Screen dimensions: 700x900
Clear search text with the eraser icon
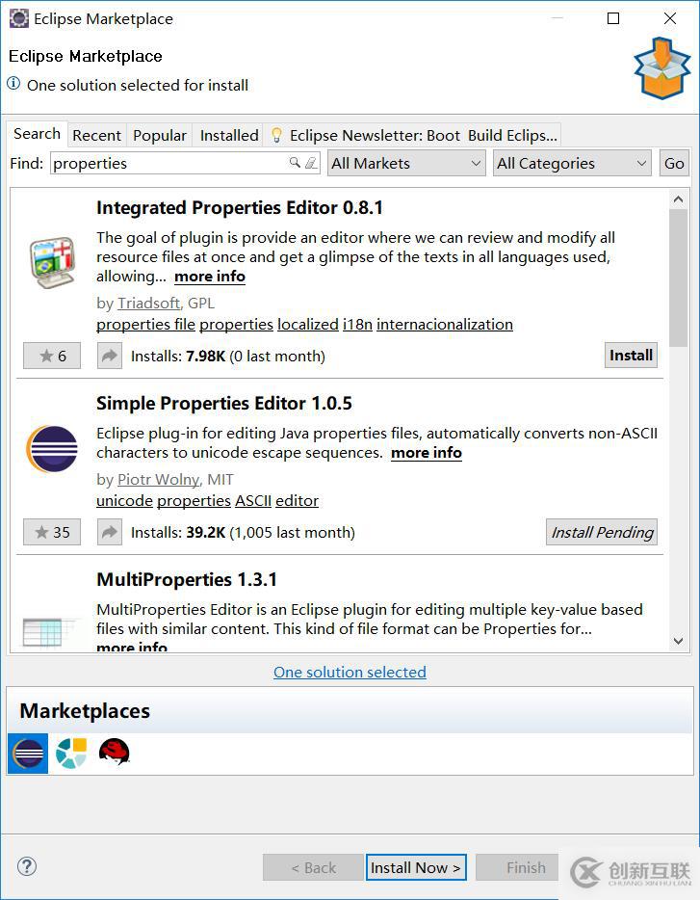(311, 163)
